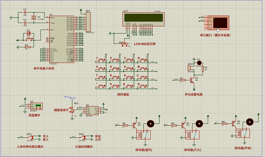Select the Q1 PNP transistor
This screenshot has width=265, height=157.
coord(193,80)
